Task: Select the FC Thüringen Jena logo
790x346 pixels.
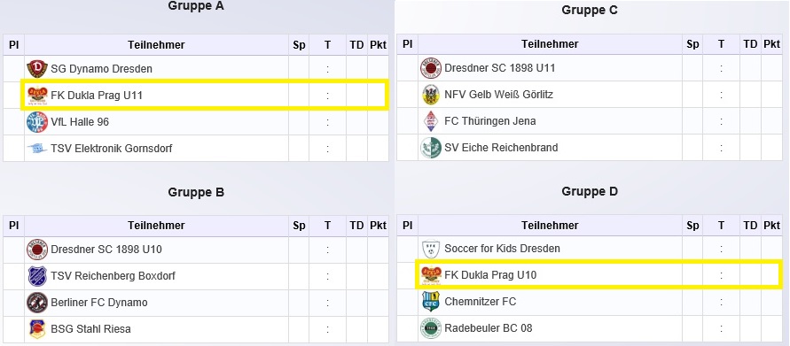Action: 431,121
